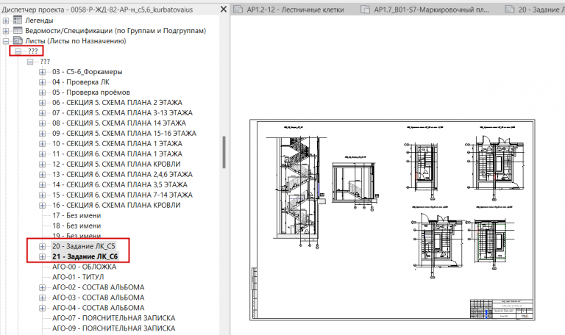Screen dimensions: 565x335
Task: Collapse the nested ??? subgroup
Action: [30, 62]
